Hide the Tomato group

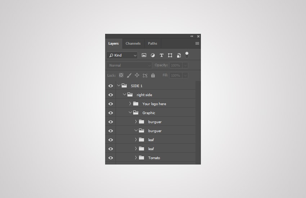(111, 158)
